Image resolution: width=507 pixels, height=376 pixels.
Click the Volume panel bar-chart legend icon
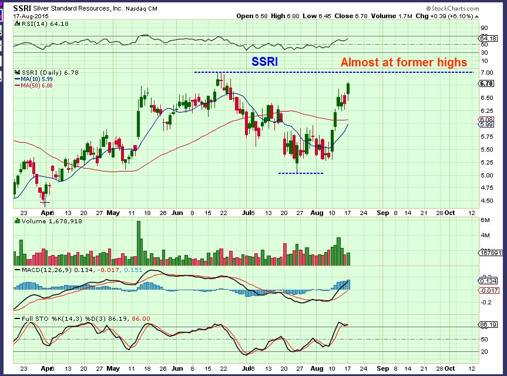point(18,221)
